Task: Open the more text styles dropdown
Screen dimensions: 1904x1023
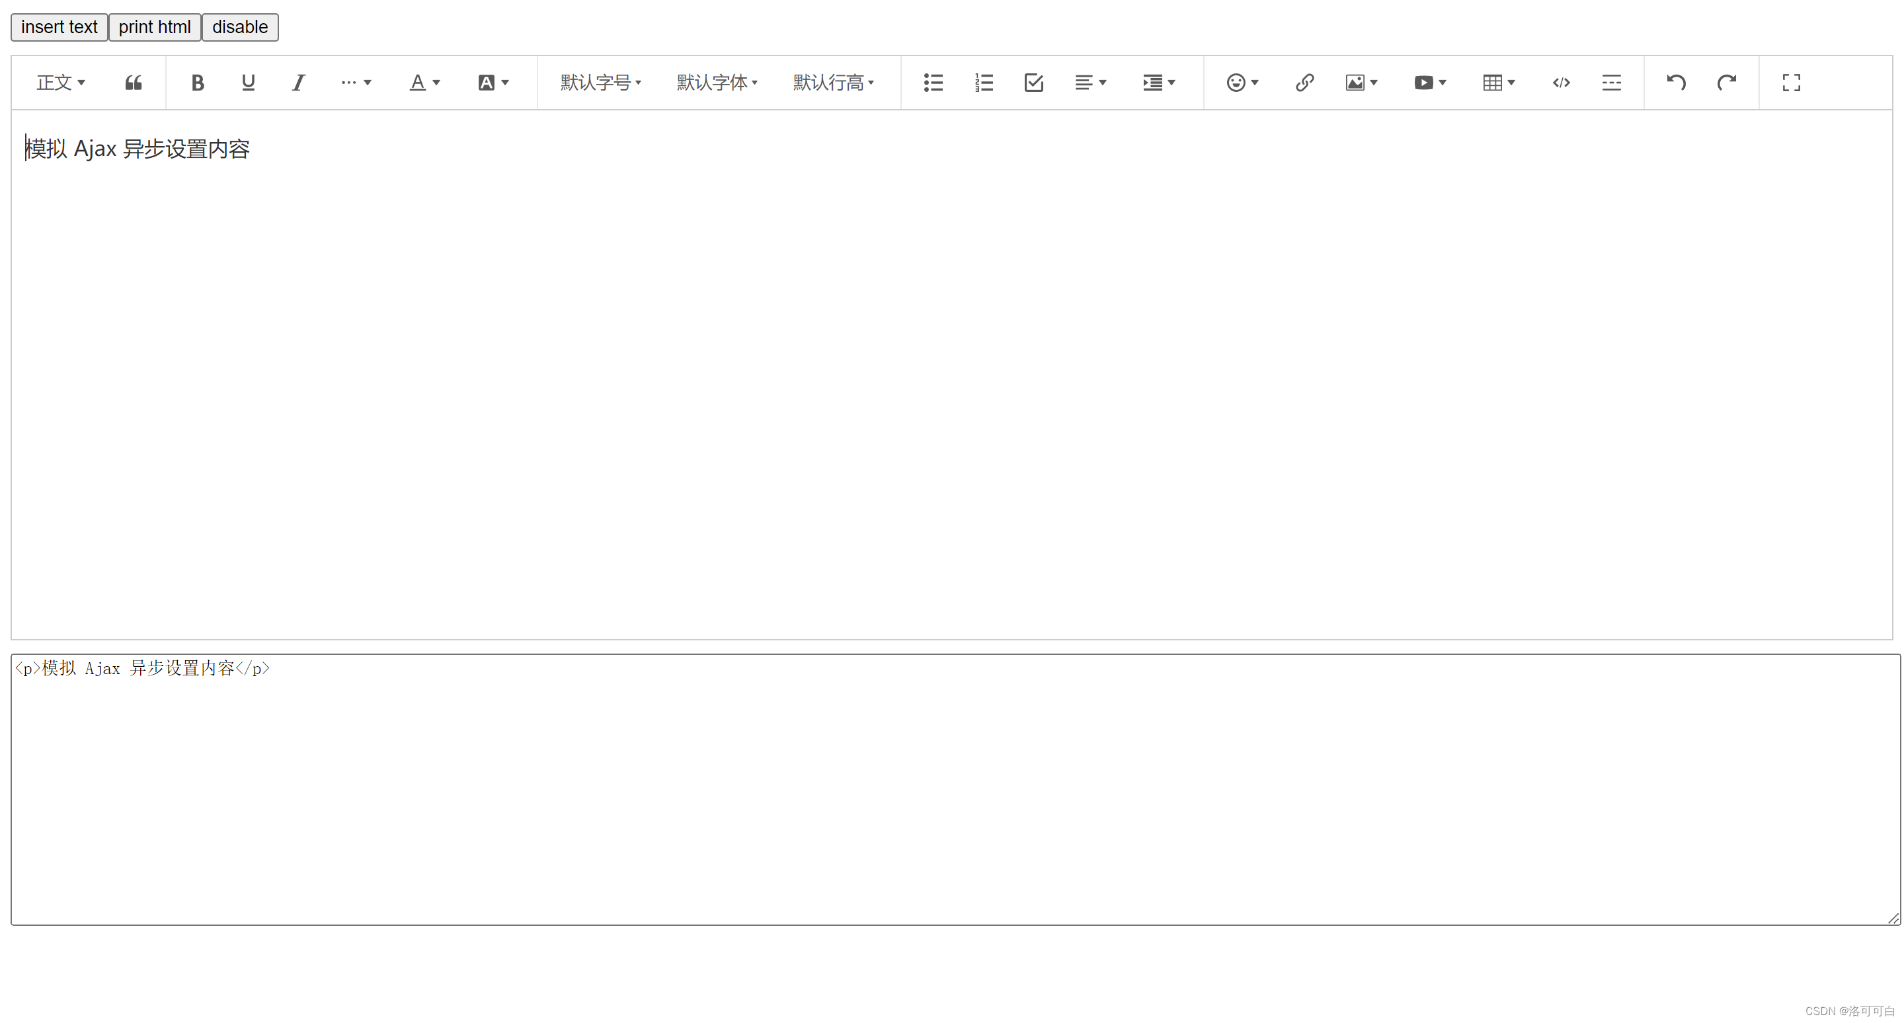Action: coord(356,83)
